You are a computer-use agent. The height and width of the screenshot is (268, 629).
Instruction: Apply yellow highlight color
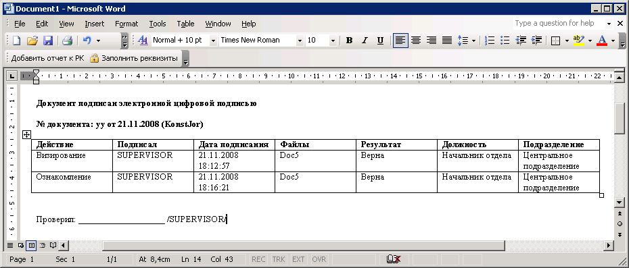(x=579, y=41)
